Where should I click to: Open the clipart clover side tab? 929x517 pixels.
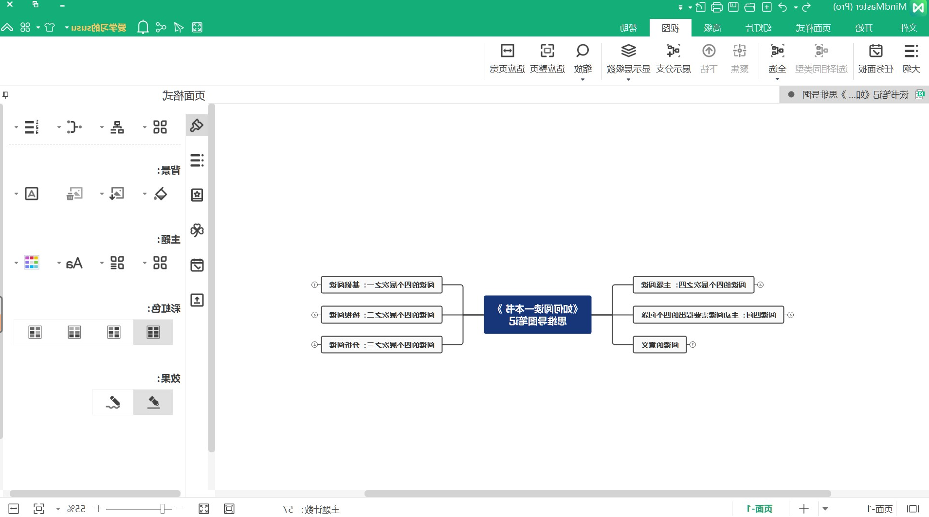[197, 230]
